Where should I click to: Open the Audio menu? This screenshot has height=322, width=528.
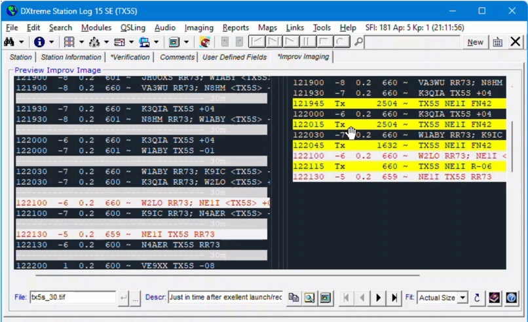tap(165, 27)
